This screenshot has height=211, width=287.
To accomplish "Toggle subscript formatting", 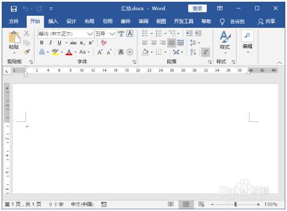I will pos(82,43).
